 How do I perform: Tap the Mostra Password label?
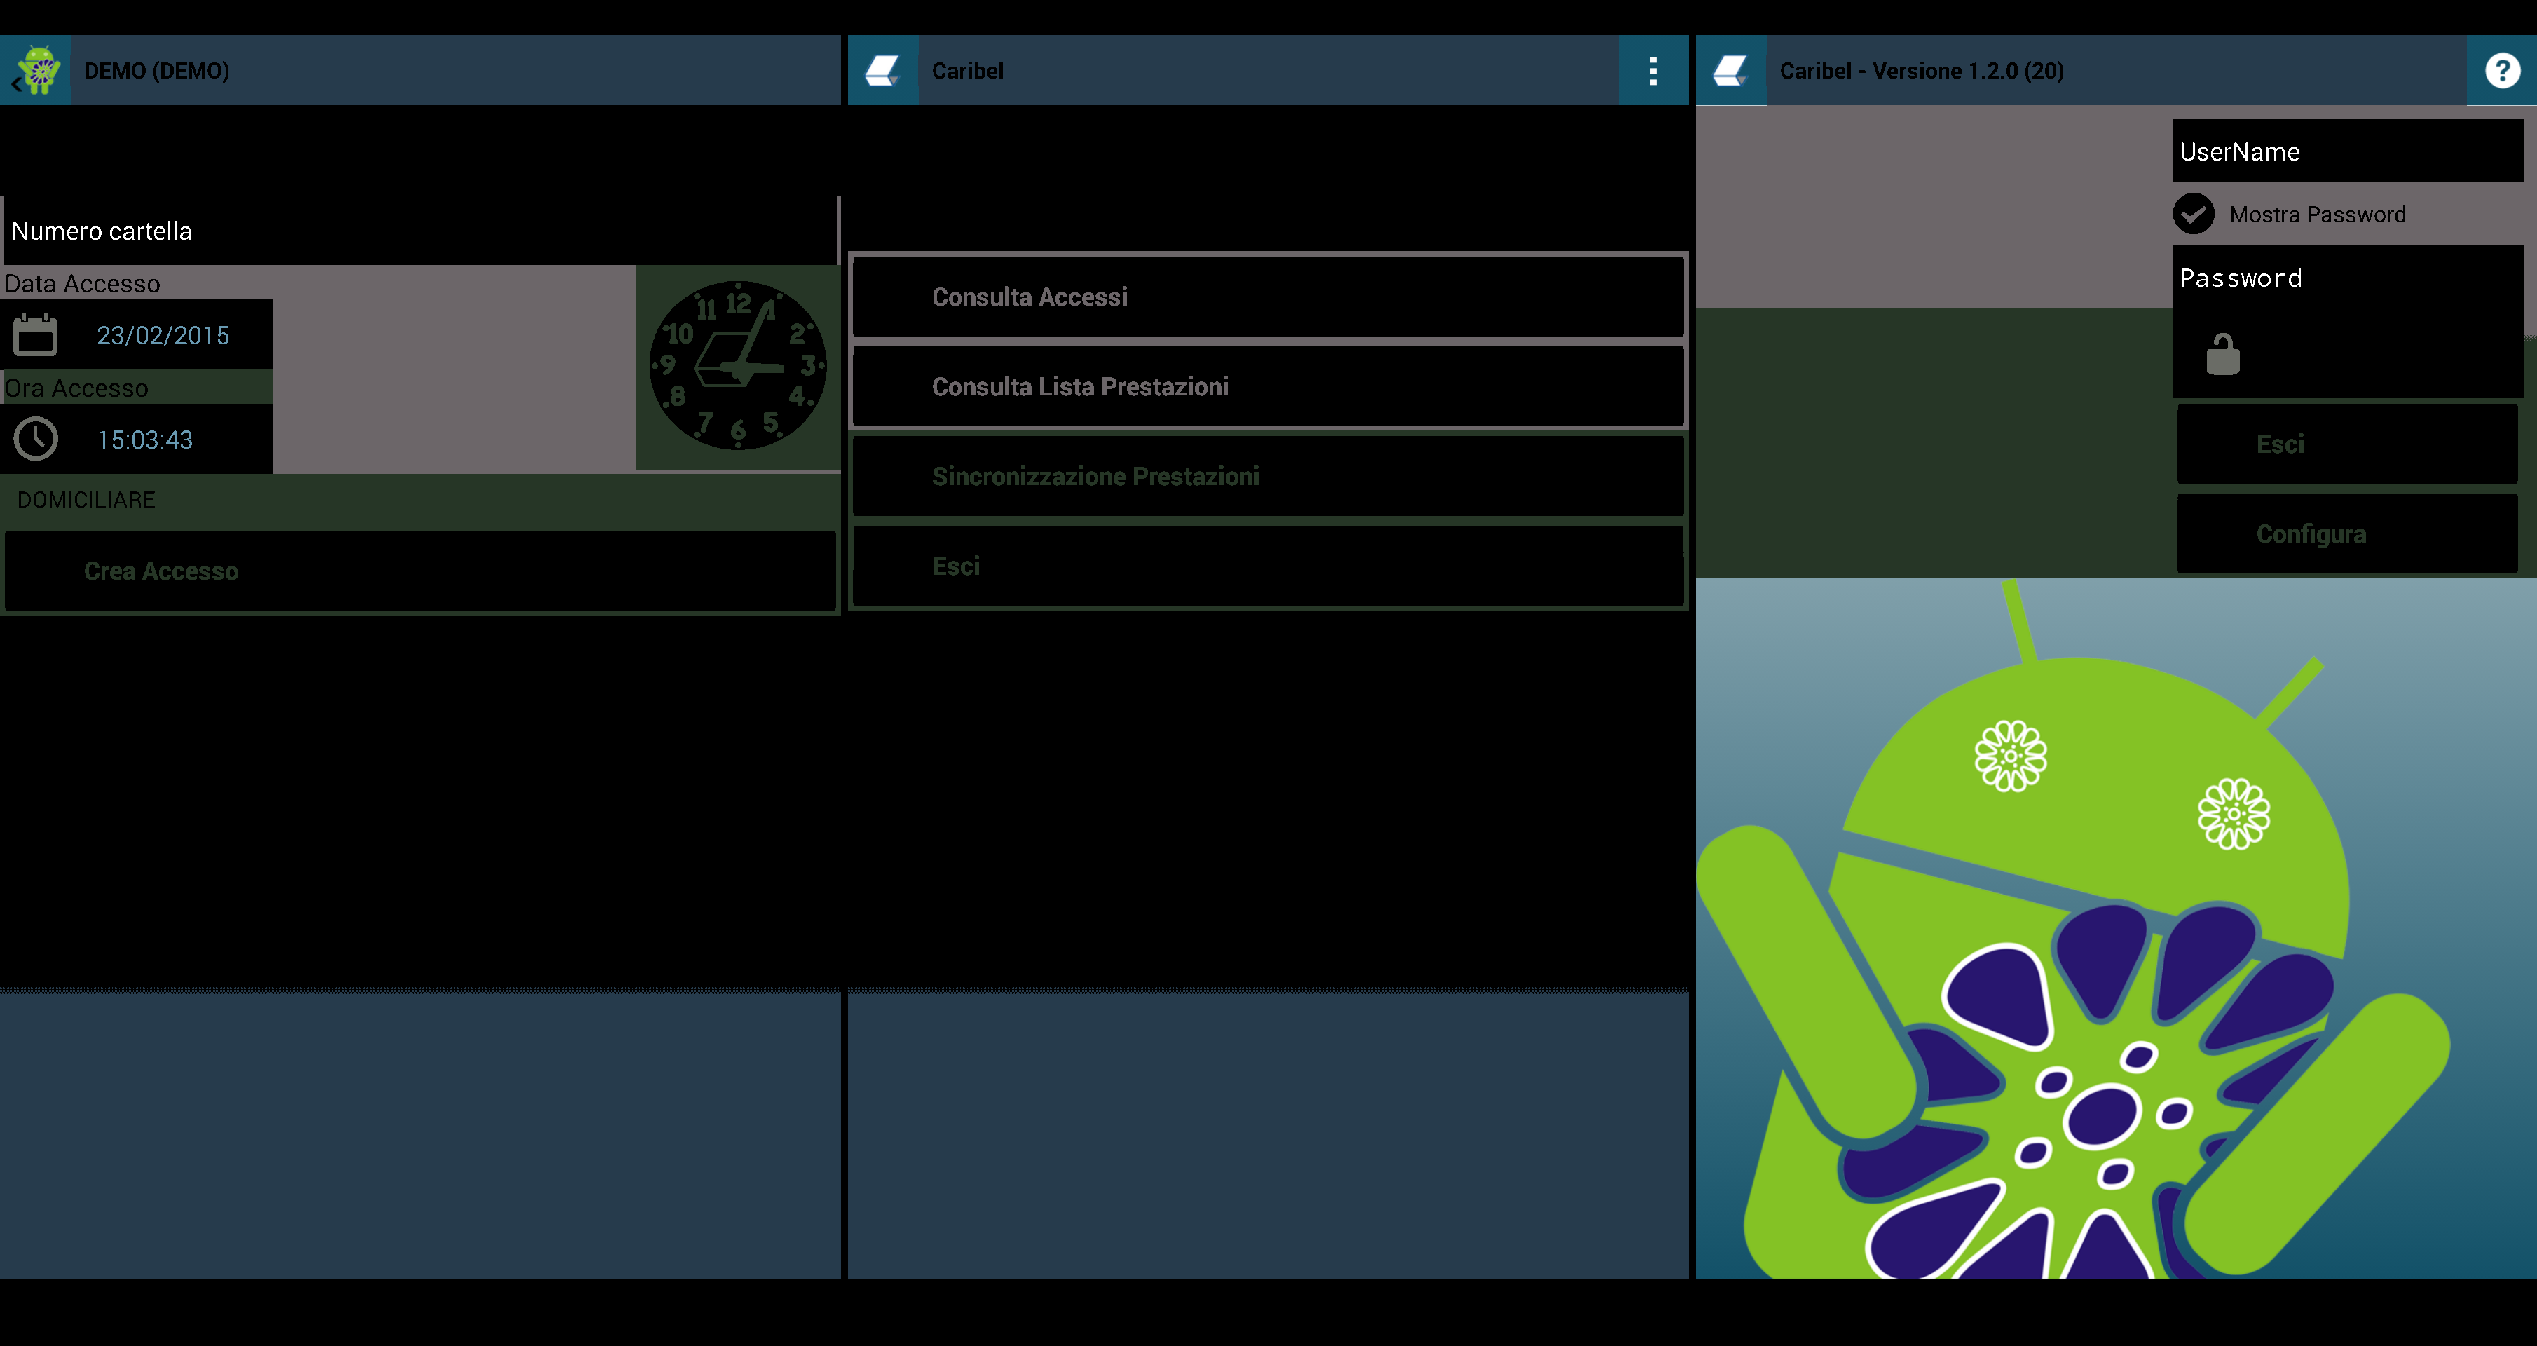(x=2318, y=214)
